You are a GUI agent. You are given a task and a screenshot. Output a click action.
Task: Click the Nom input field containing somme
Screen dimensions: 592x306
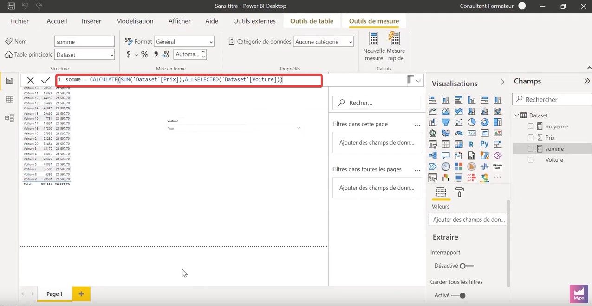point(85,42)
